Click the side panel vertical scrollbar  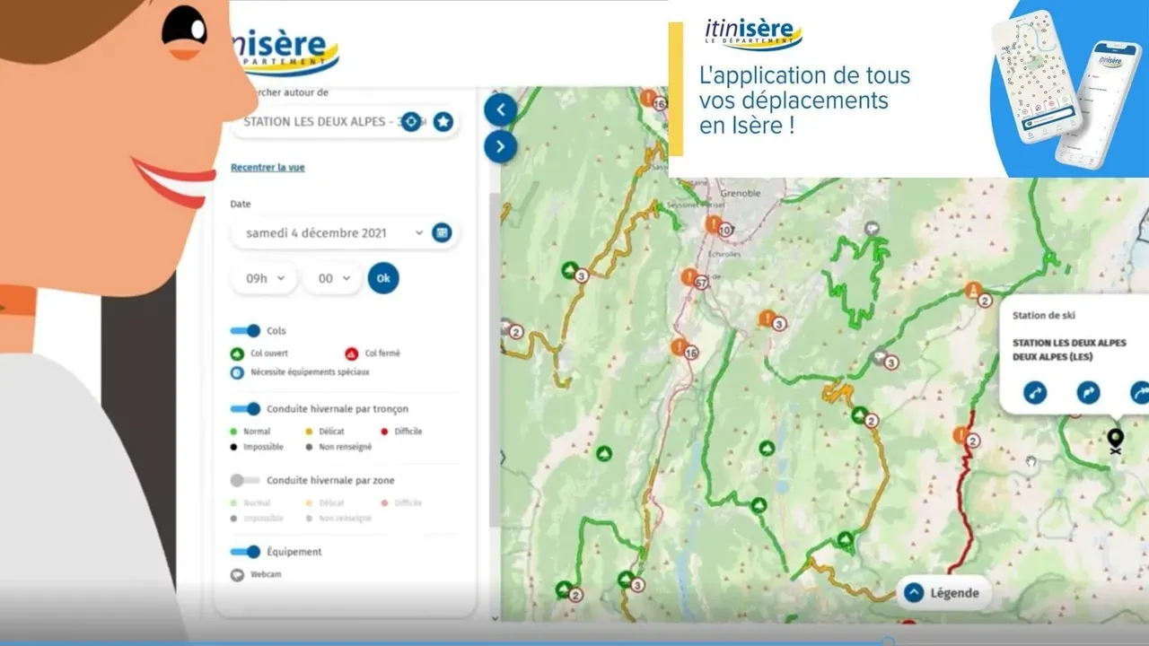tap(495, 359)
